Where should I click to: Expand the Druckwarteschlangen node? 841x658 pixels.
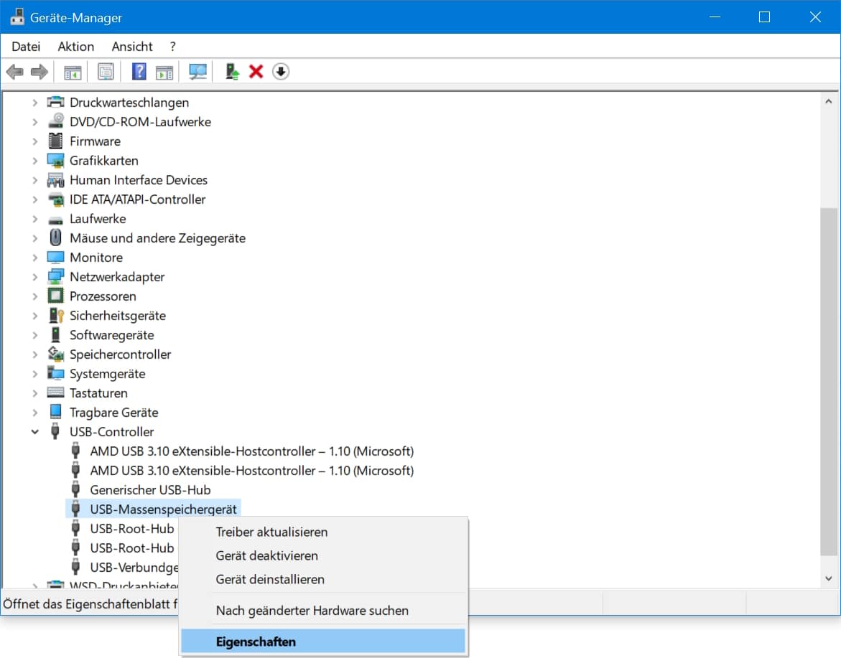tap(35, 103)
